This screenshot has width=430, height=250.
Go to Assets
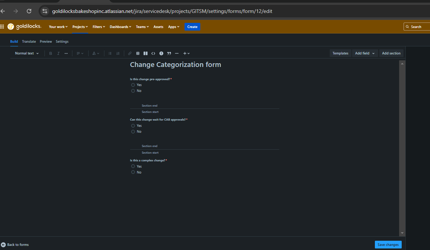(158, 27)
